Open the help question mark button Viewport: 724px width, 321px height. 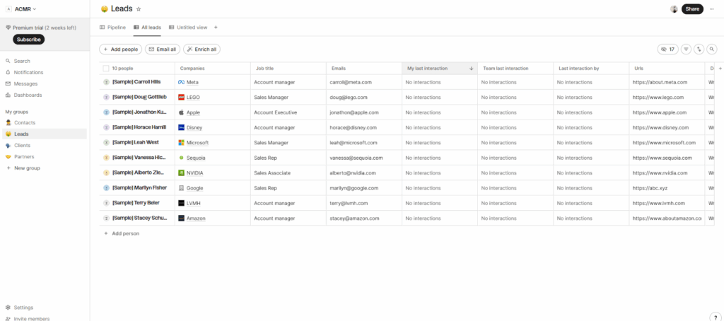716,317
